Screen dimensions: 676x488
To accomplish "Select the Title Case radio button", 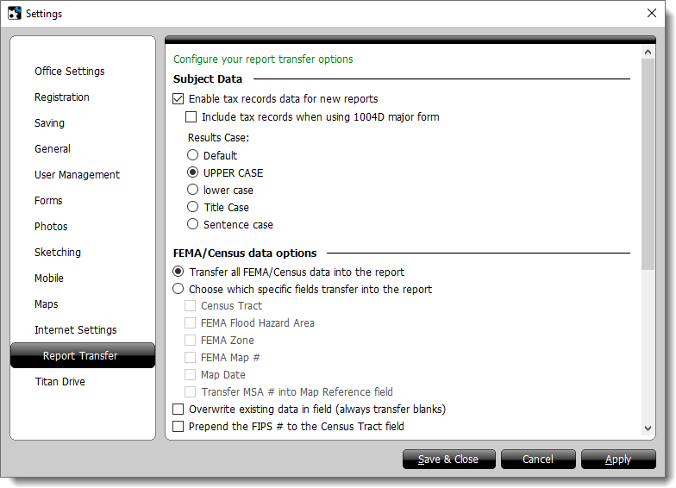I will click(193, 208).
